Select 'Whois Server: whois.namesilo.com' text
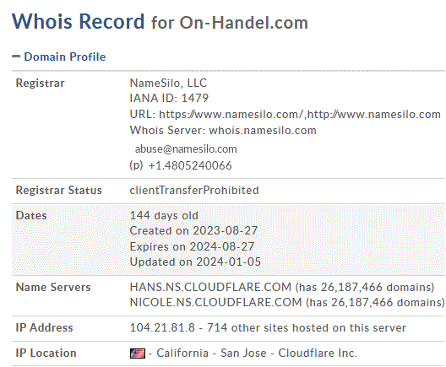The height and width of the screenshot is (367, 446). 223,130
